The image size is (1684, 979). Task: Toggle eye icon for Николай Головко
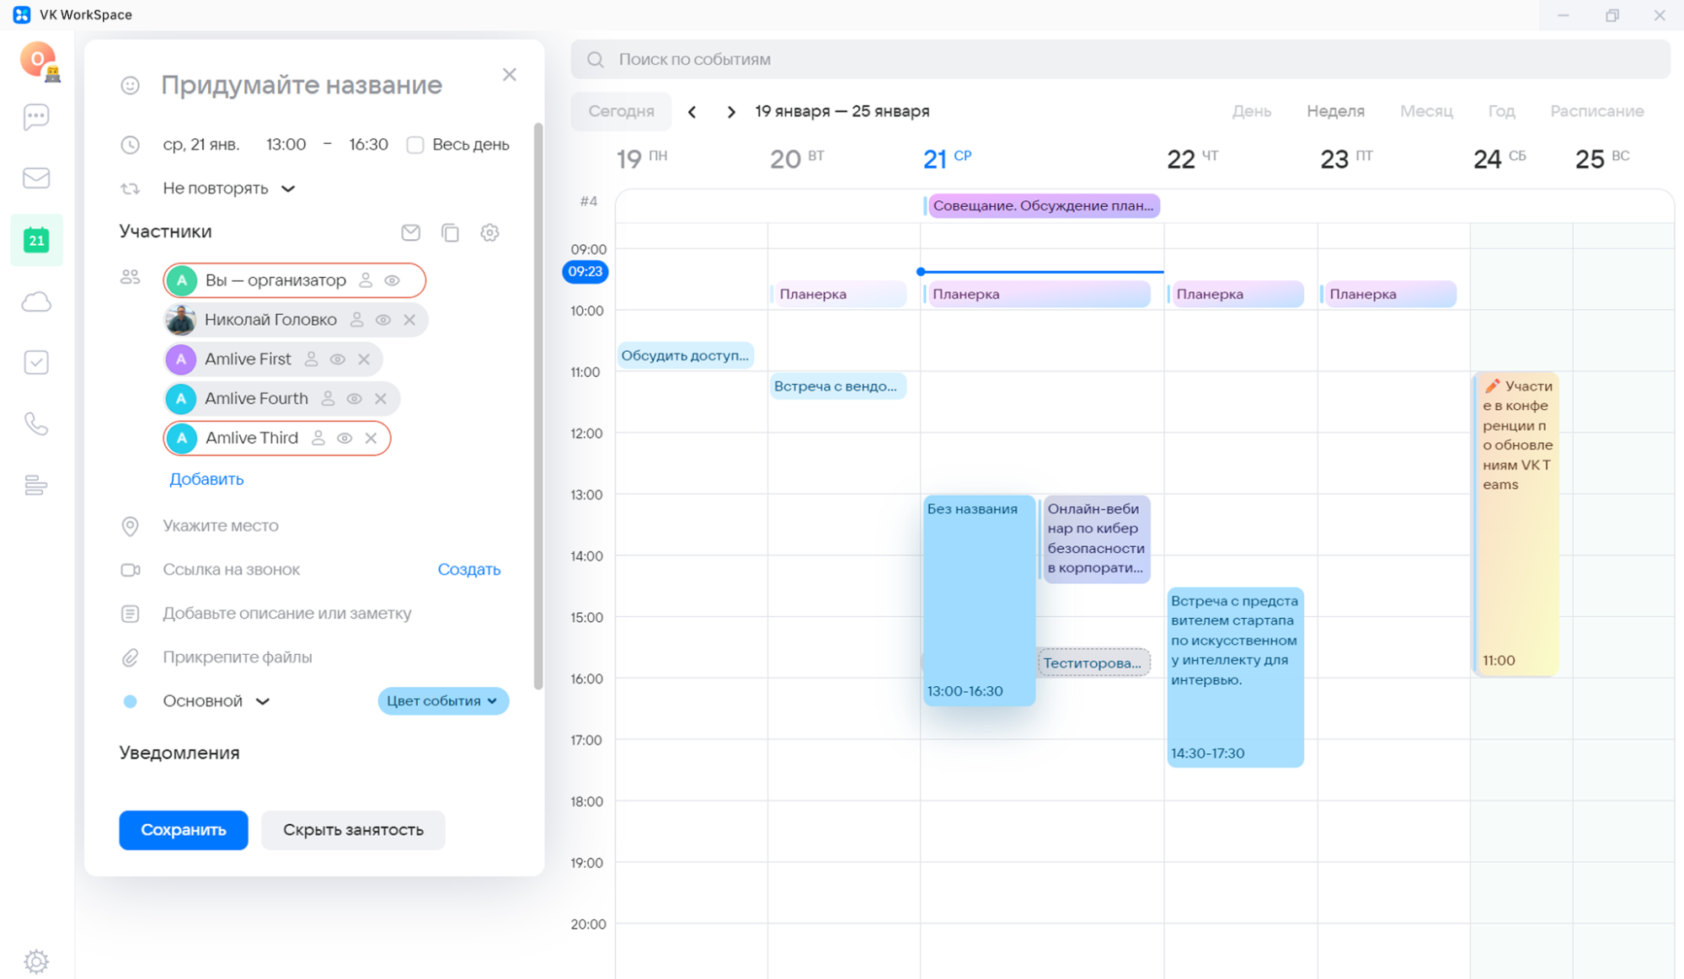click(x=383, y=320)
